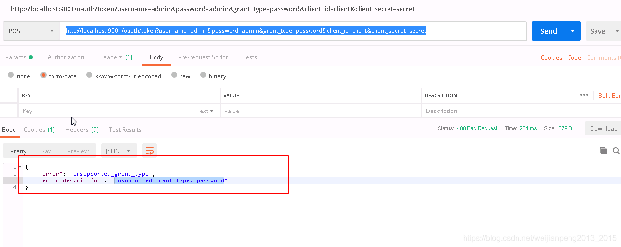Open the request Cookies link
The image size is (621, 247).
click(x=551, y=58)
